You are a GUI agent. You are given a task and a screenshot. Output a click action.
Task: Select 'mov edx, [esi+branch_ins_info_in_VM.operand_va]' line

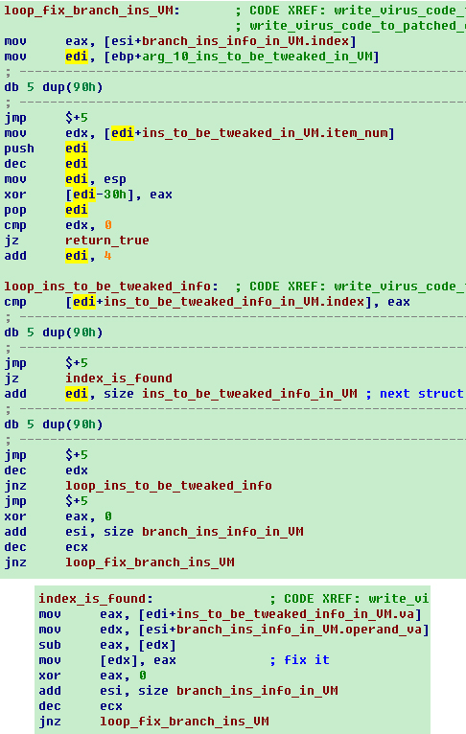pyautogui.click(x=234, y=630)
